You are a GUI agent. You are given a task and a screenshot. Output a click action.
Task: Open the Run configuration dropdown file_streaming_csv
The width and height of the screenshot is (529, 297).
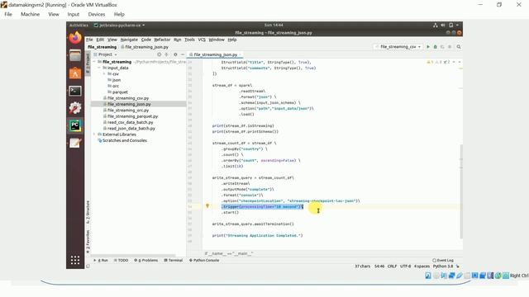point(398,47)
